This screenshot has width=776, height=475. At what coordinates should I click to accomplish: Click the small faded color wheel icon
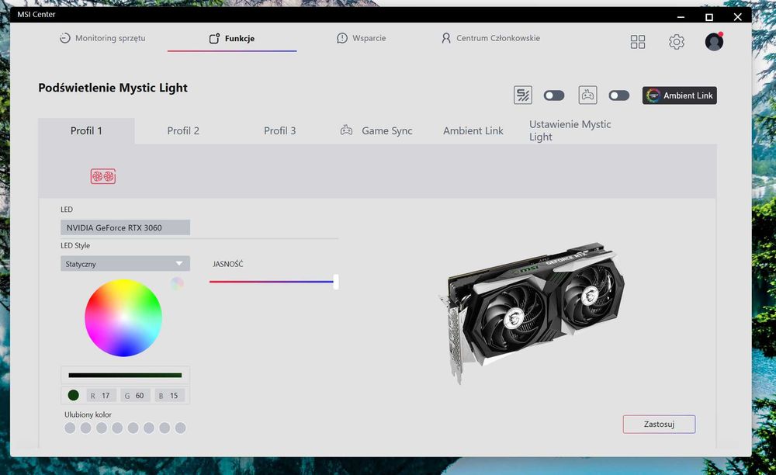(177, 283)
